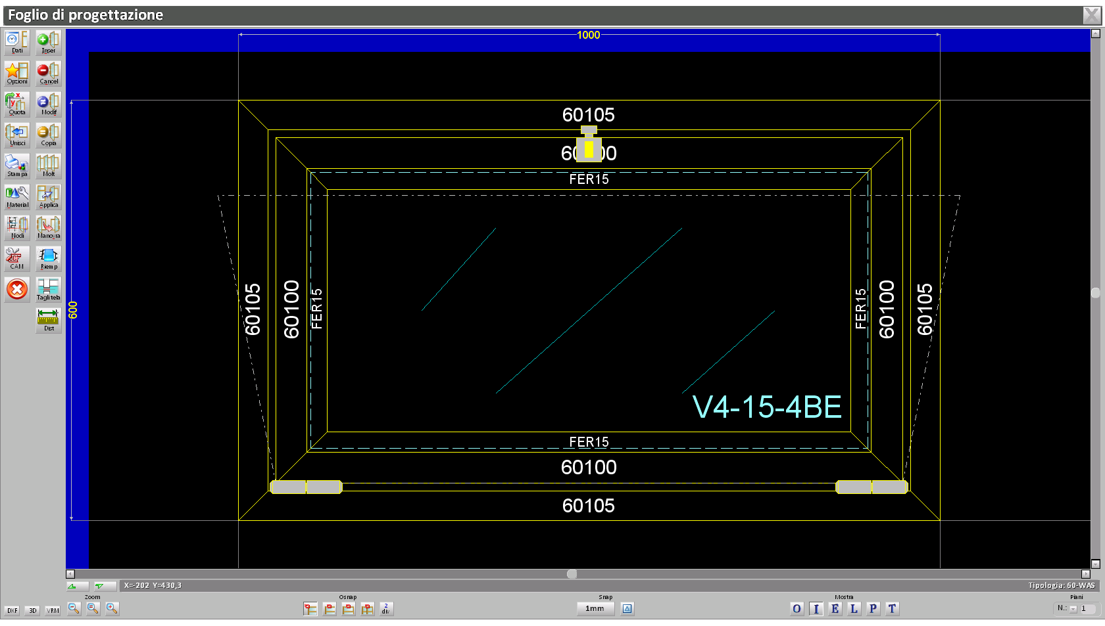Open the Dati tool
The image size is (1105, 626).
click(17, 43)
